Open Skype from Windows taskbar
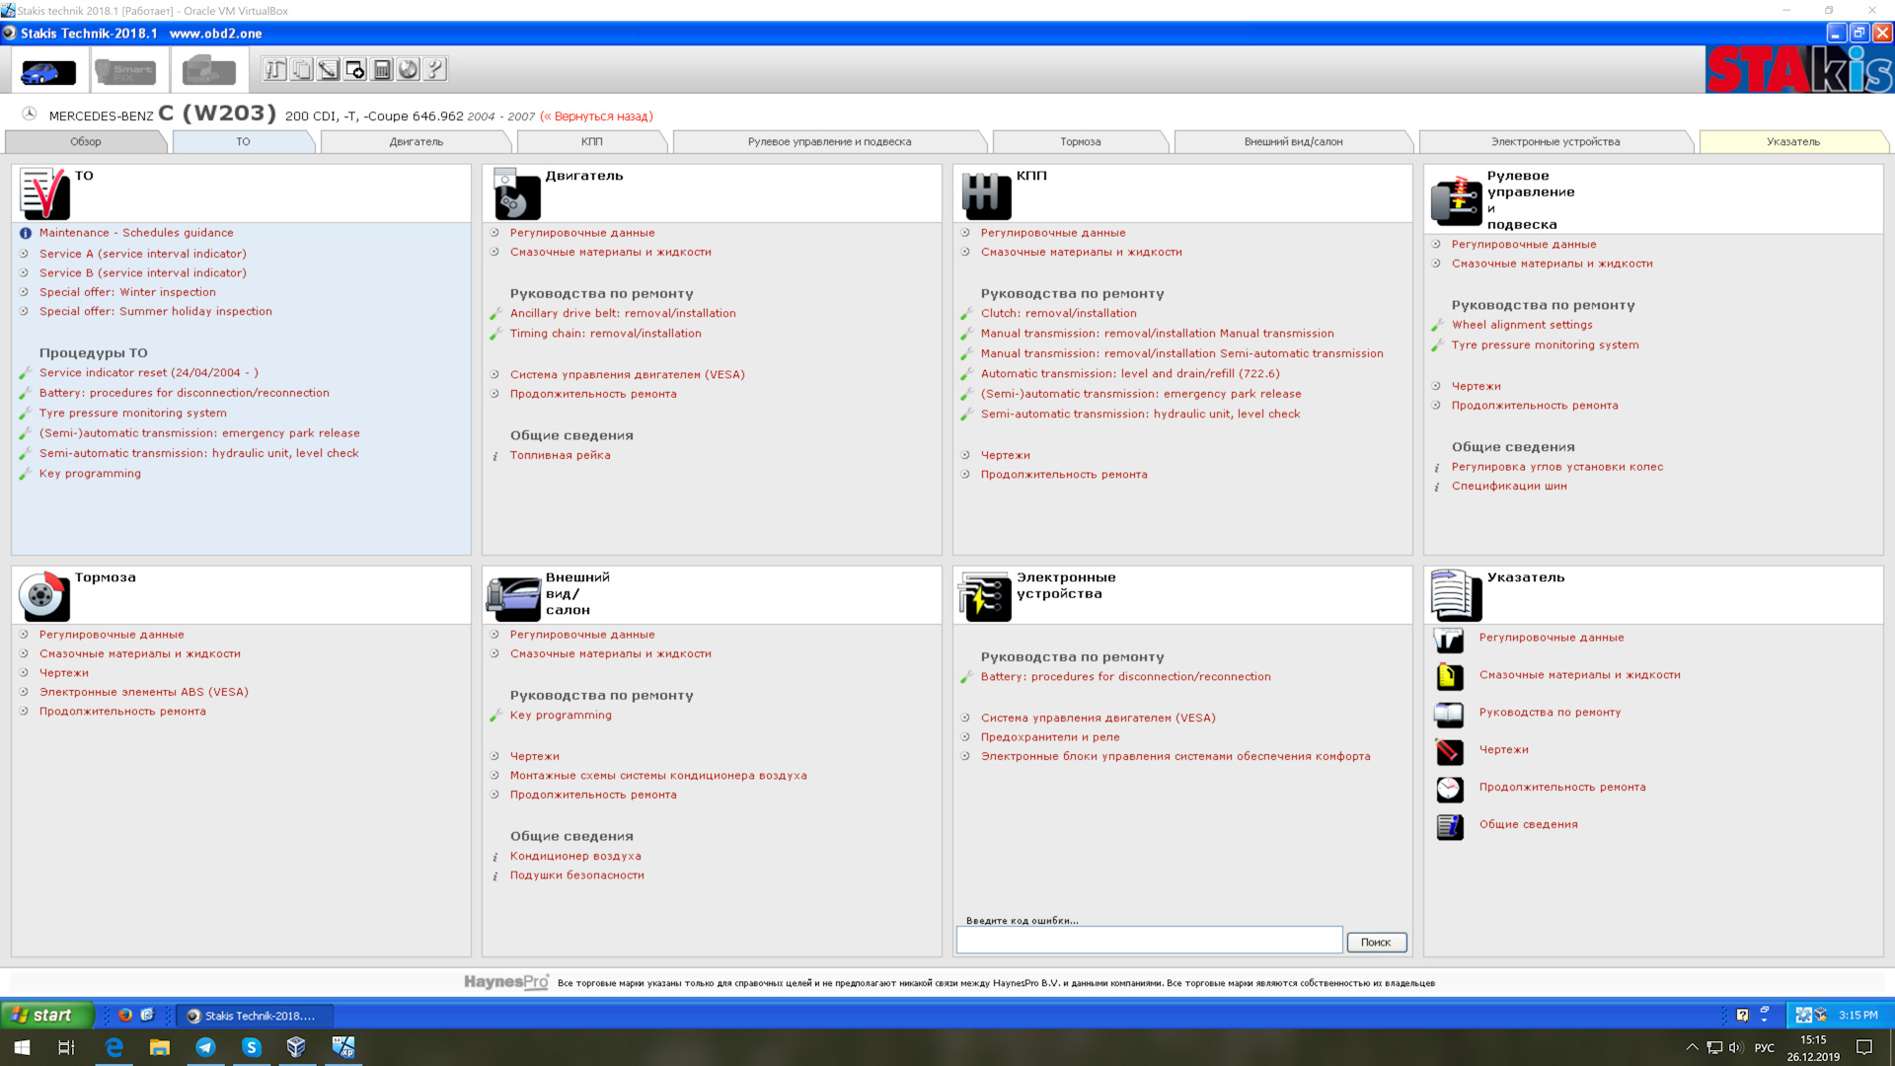This screenshot has width=1895, height=1066. point(251,1047)
